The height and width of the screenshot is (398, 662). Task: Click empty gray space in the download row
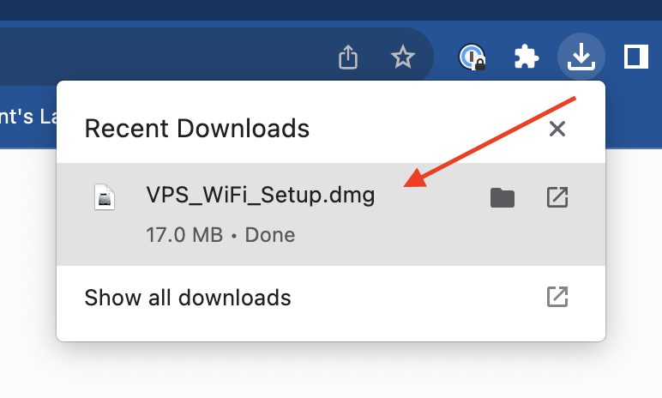click(x=430, y=237)
